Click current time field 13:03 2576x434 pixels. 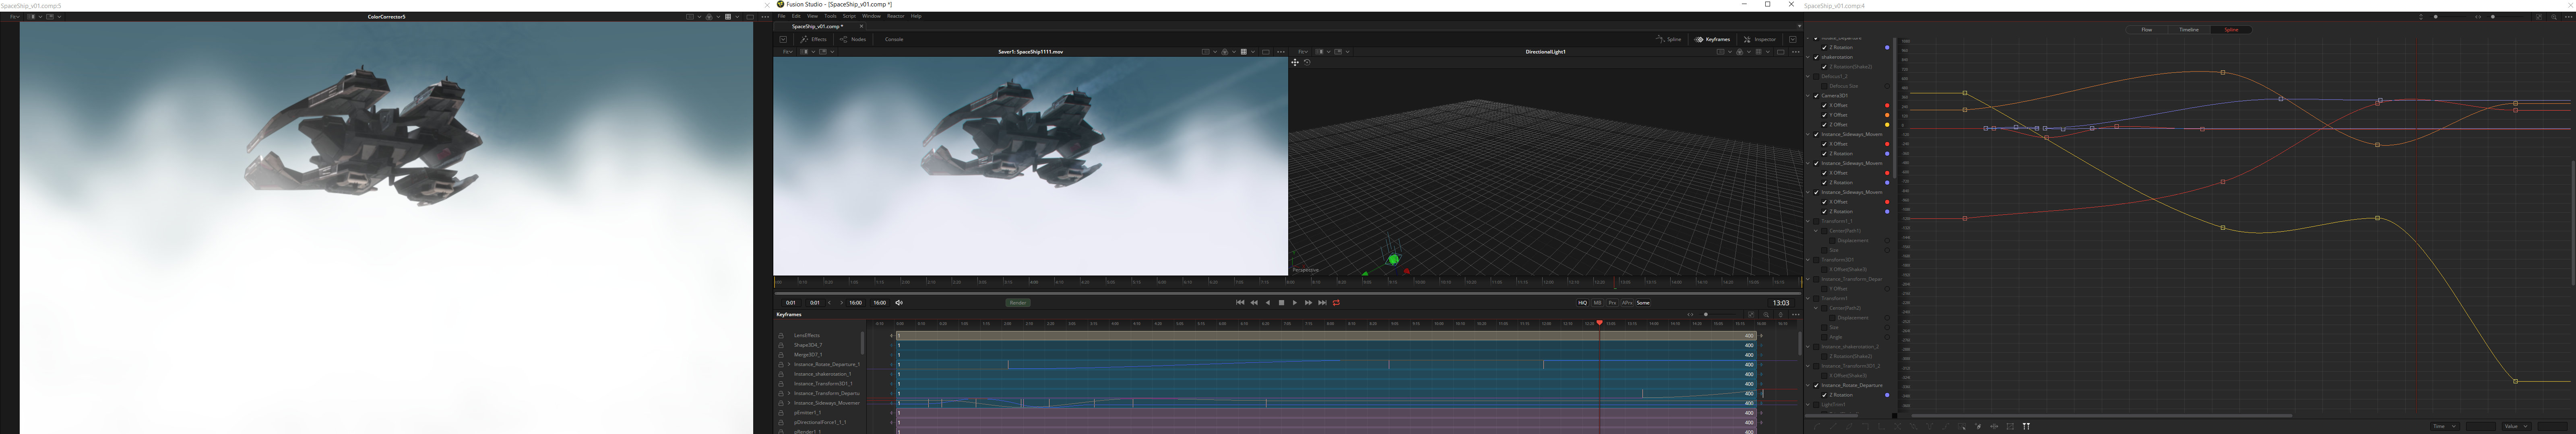click(1781, 303)
